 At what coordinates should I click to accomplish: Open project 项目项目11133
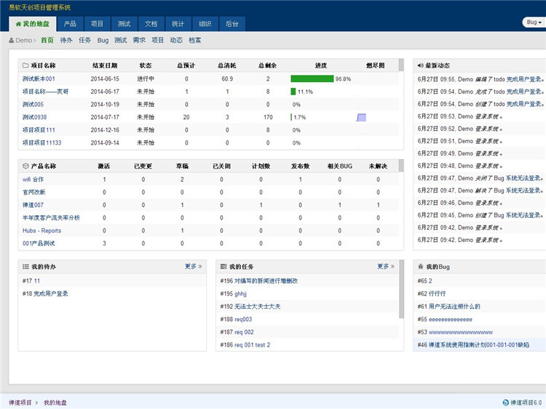(41, 143)
